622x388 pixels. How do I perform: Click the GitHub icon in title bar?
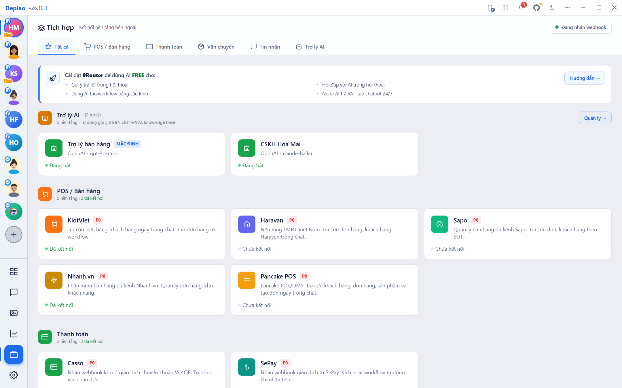coord(536,8)
